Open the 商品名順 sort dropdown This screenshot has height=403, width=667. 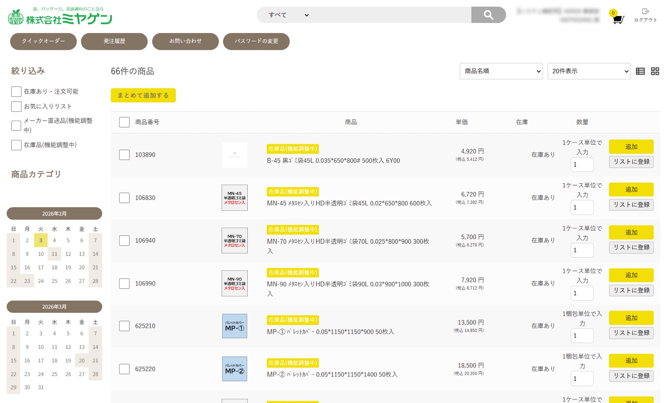[x=501, y=71]
